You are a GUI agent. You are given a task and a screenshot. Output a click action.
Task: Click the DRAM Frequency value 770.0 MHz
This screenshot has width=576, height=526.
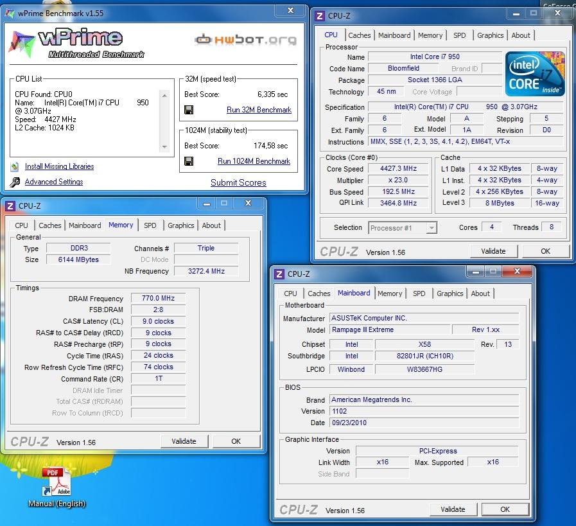pyautogui.click(x=159, y=298)
